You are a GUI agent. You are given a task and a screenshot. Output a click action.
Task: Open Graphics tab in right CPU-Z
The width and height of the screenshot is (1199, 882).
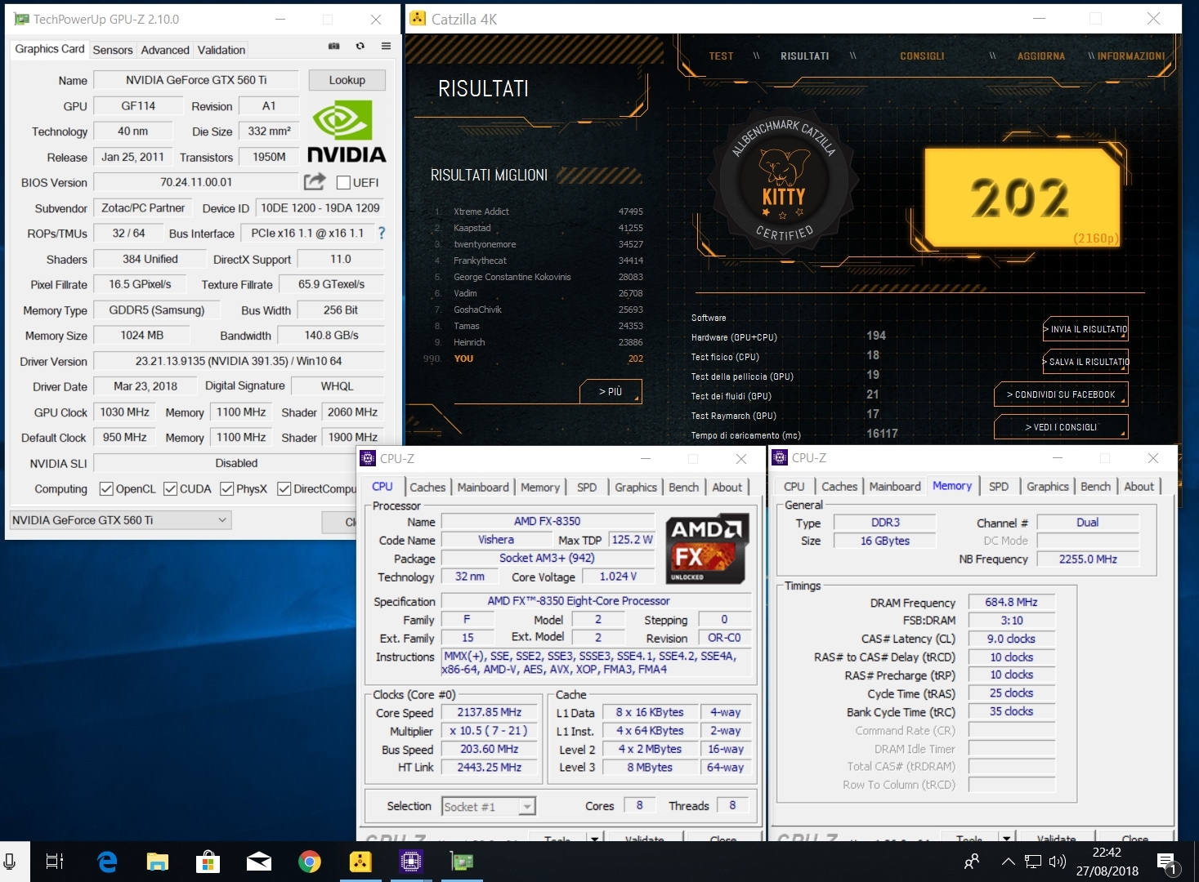coord(1048,486)
